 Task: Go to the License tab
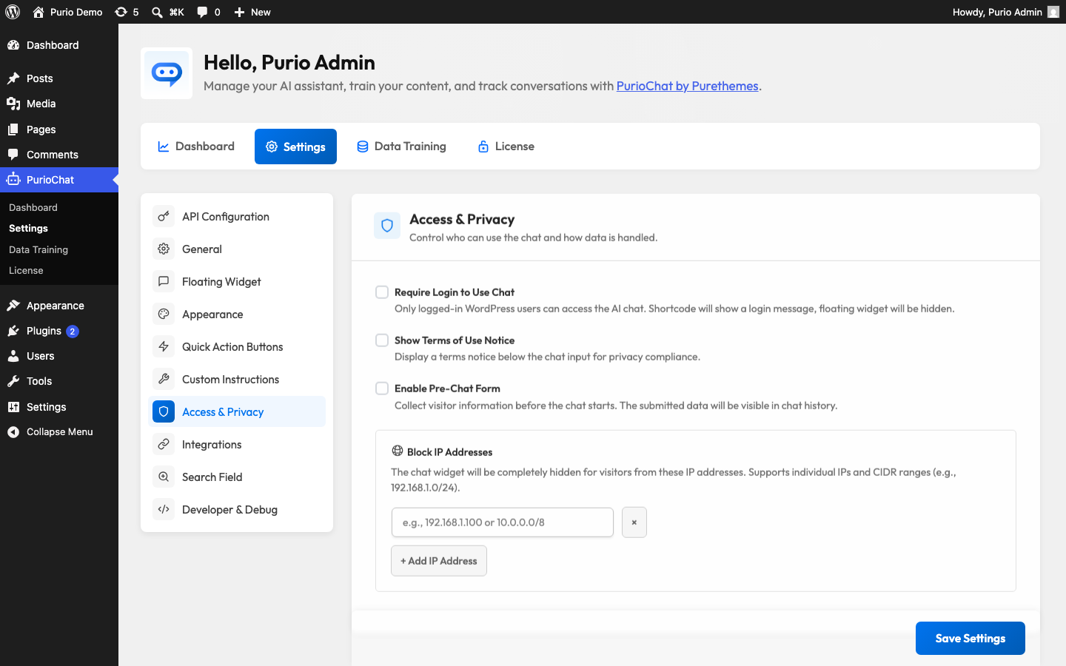click(x=506, y=147)
